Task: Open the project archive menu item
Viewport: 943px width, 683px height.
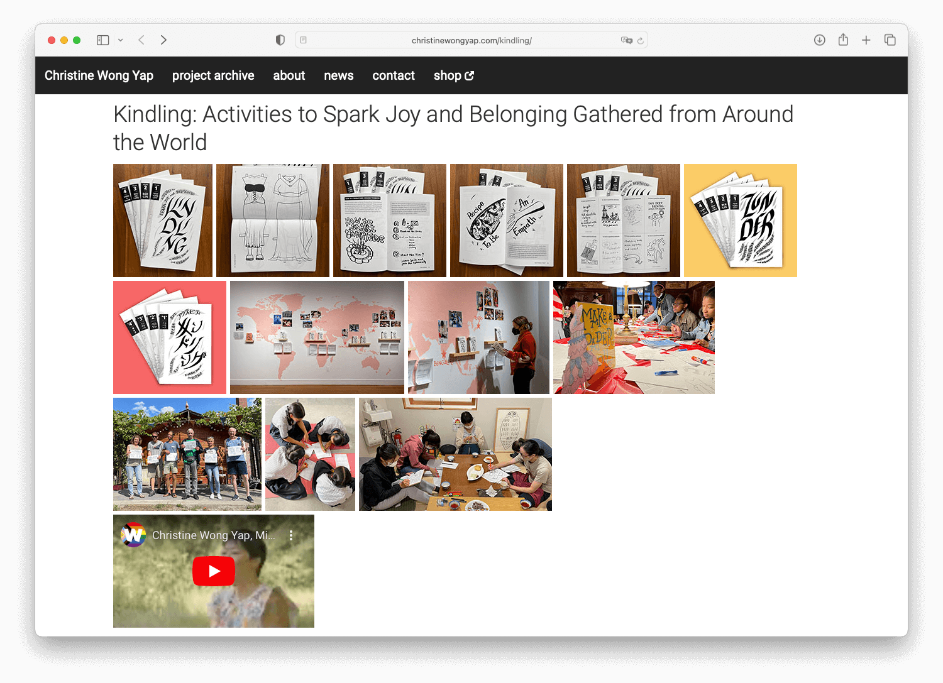Action: pyautogui.click(x=213, y=75)
